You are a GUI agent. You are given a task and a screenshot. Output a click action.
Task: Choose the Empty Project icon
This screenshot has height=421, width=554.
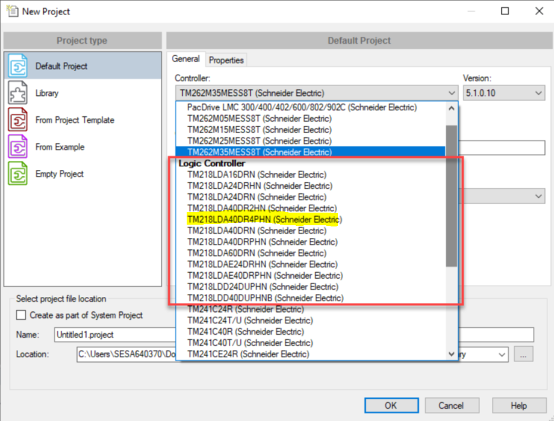[x=17, y=173]
